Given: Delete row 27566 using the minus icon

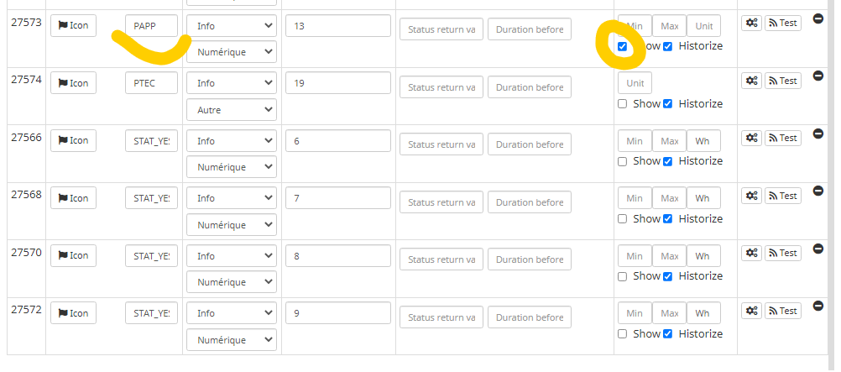Looking at the screenshot, I should 818,134.
